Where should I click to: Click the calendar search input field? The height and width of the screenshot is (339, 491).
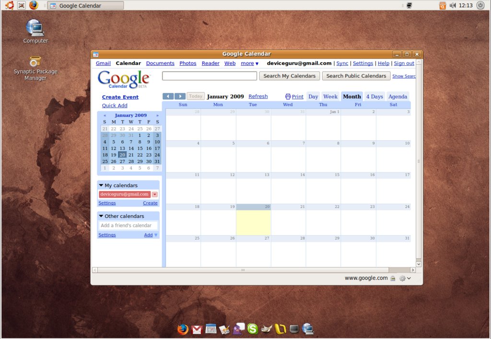(x=210, y=76)
